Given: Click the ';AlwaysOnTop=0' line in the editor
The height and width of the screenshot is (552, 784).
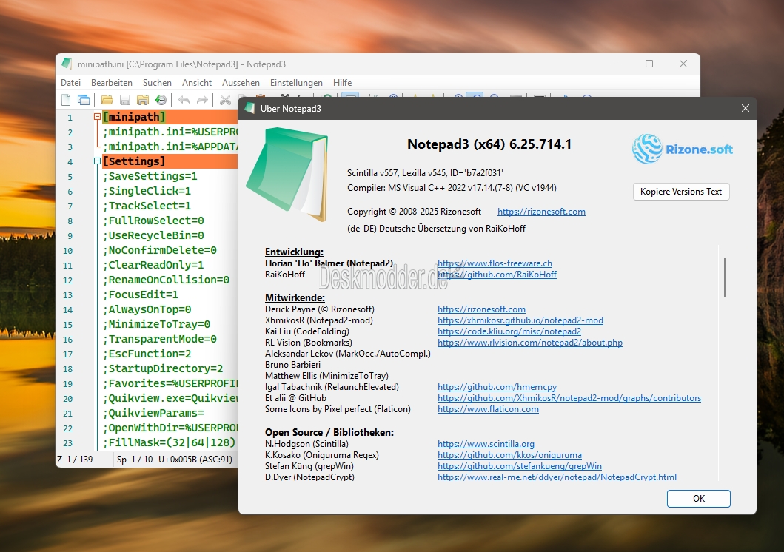Looking at the screenshot, I should (147, 309).
